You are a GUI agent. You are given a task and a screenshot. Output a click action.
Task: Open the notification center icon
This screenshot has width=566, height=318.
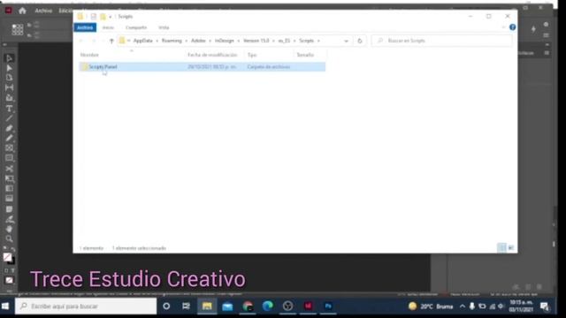(x=545, y=307)
